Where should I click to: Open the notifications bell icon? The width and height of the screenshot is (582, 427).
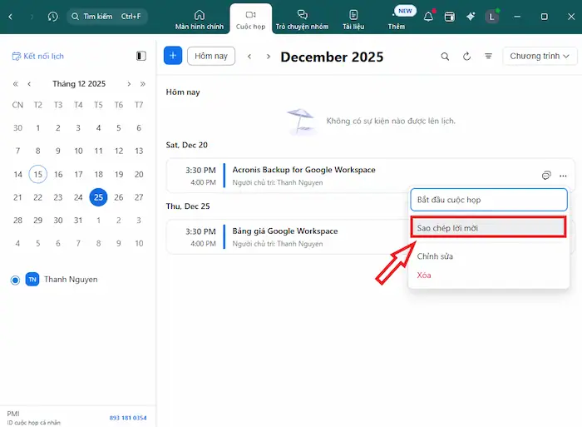[x=429, y=16]
